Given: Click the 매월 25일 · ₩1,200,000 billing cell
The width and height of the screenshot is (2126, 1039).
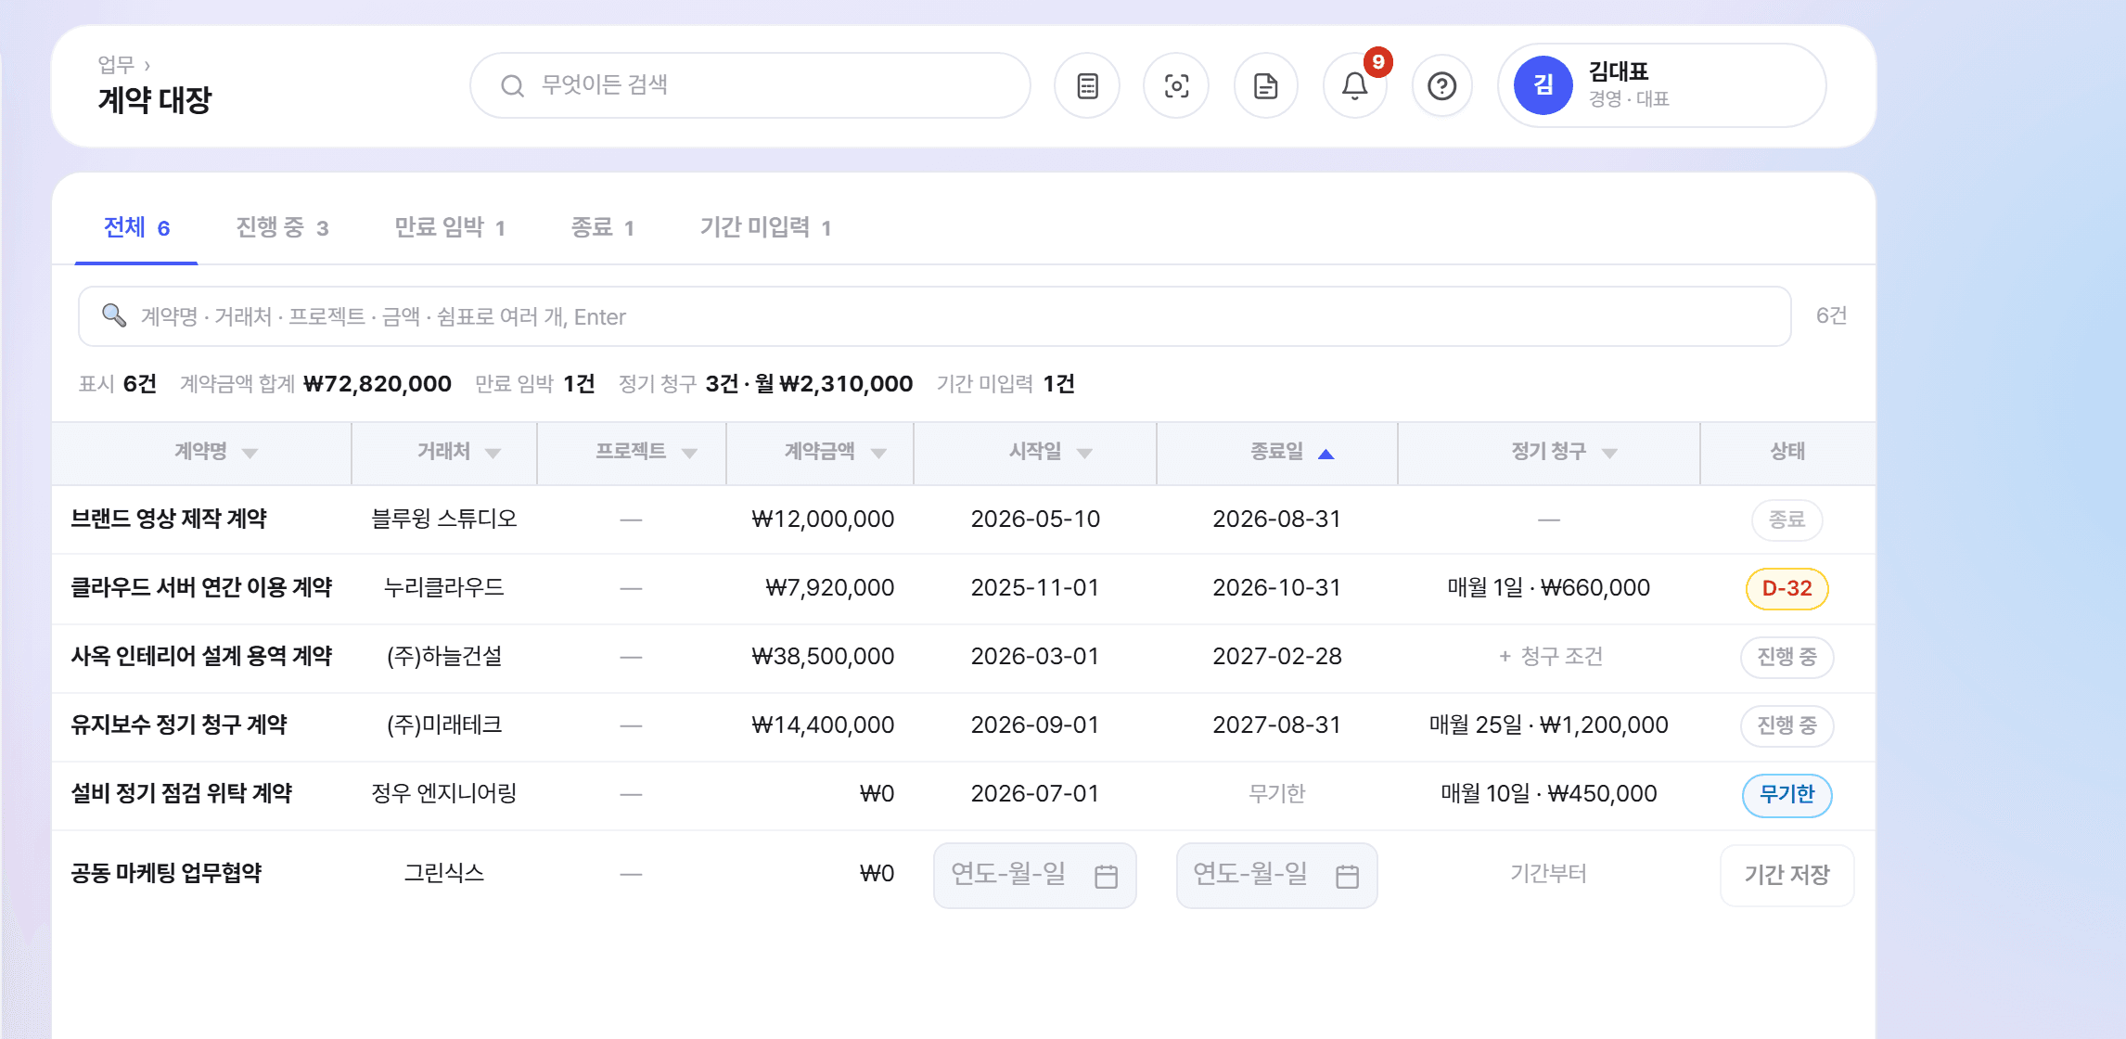Looking at the screenshot, I should pyautogui.click(x=1548, y=725).
